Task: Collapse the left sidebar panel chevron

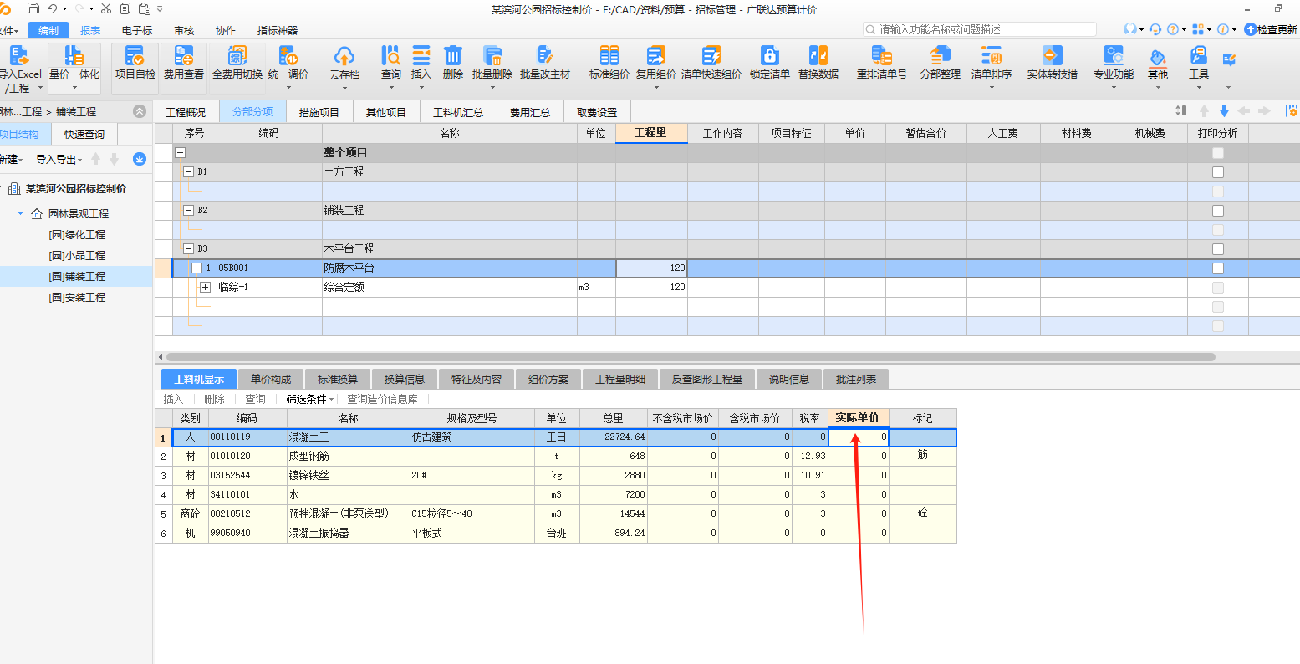Action: point(140,111)
